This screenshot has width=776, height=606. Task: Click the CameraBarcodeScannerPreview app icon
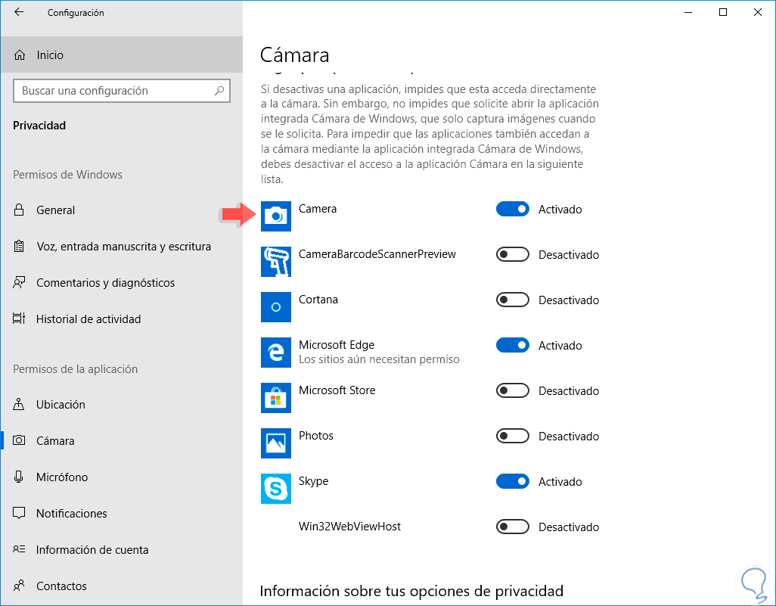point(275,262)
